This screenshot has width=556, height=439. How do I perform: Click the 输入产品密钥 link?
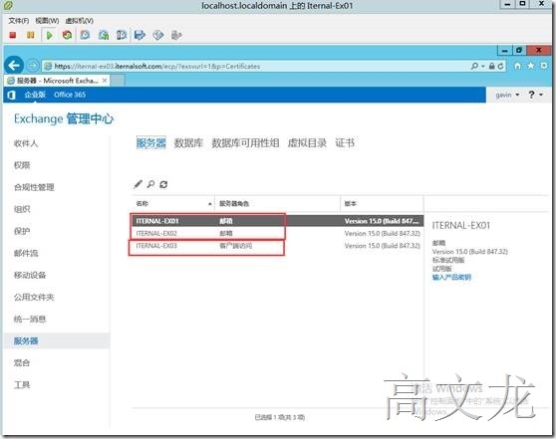point(451,277)
